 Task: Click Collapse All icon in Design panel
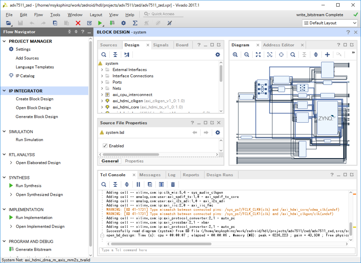[x=115, y=55]
